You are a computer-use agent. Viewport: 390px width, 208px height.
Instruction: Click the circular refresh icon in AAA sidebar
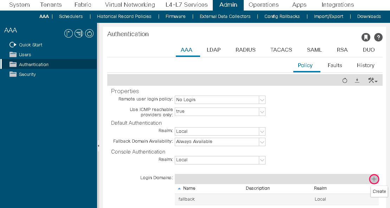(x=89, y=33)
